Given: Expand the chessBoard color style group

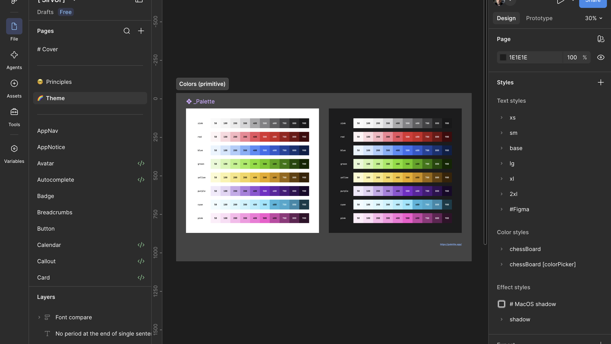Looking at the screenshot, I should tap(502, 249).
